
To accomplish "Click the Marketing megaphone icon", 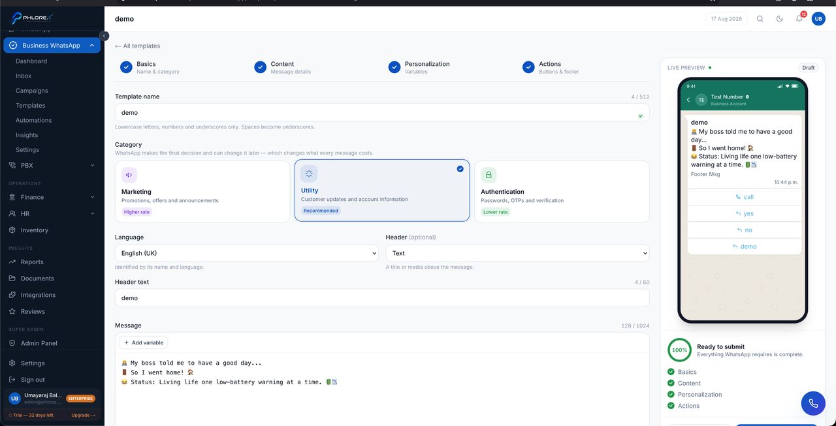I will coord(129,175).
